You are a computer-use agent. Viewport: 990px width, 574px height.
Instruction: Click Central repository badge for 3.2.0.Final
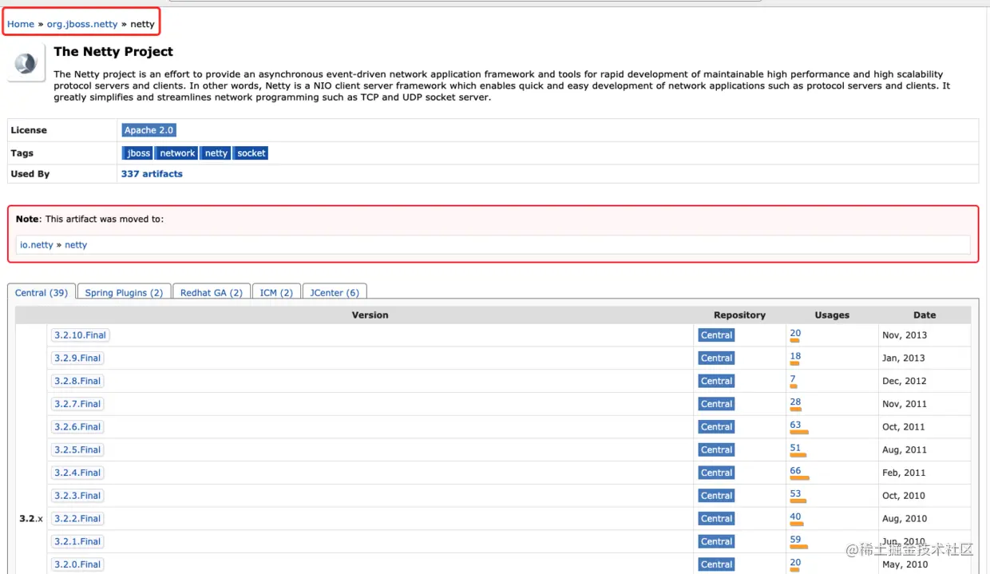click(x=716, y=564)
